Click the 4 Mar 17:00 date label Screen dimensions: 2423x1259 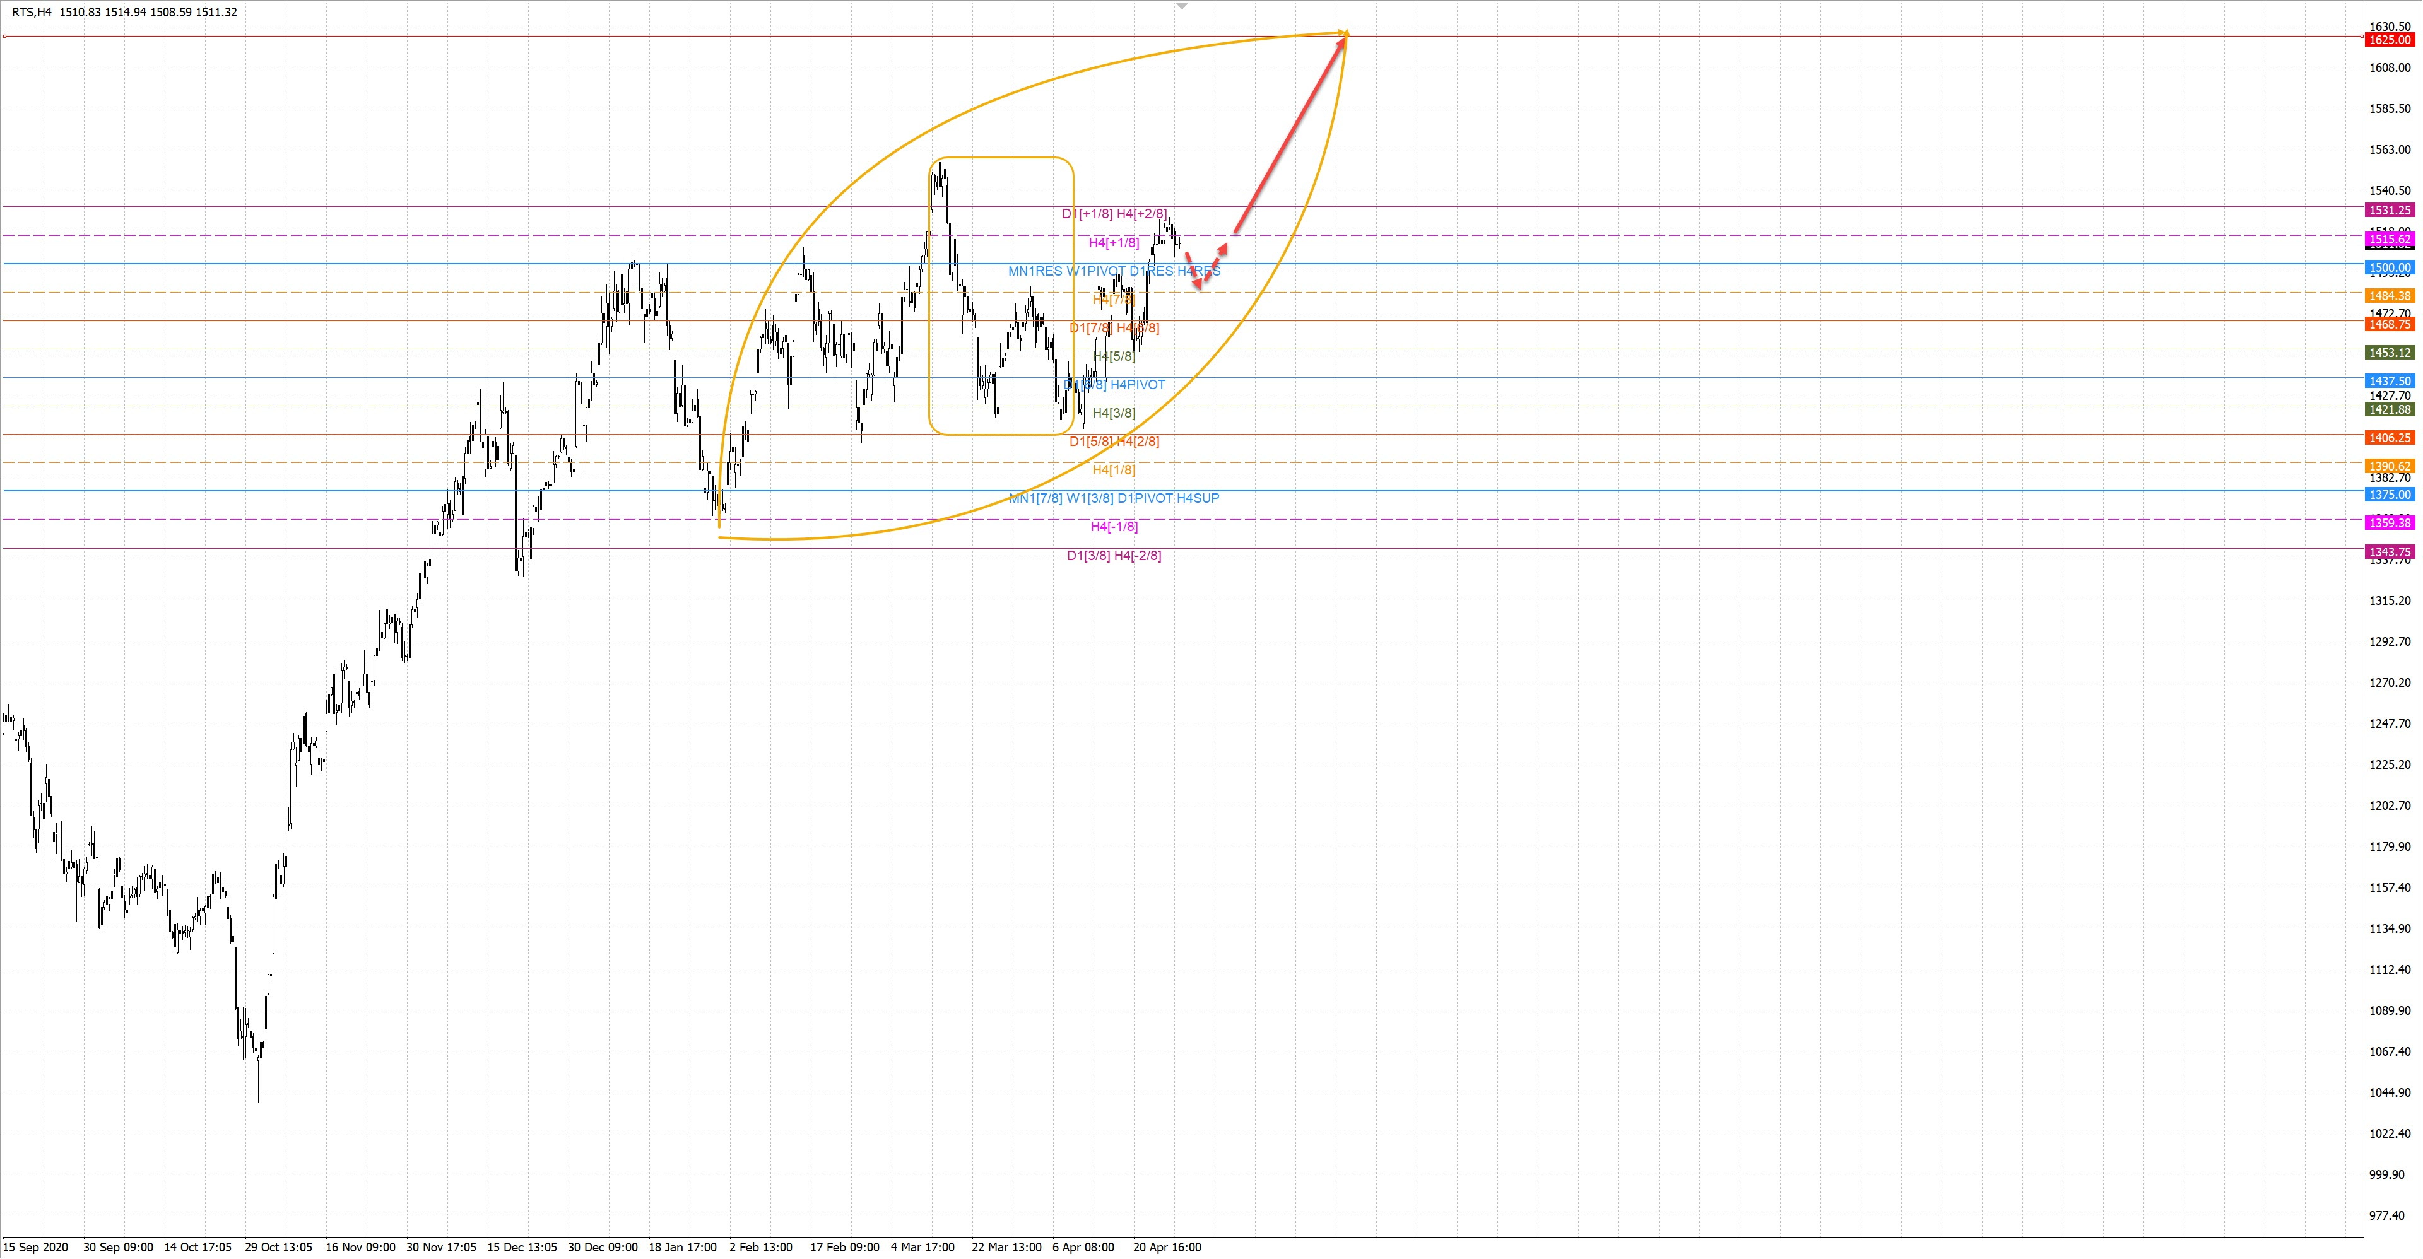(923, 1247)
